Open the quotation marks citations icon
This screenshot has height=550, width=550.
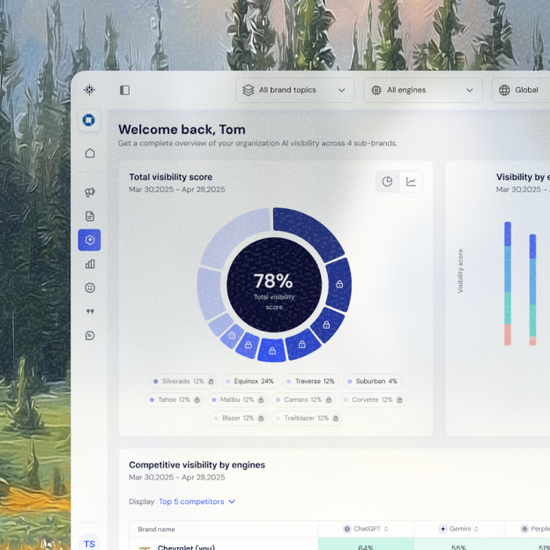click(x=90, y=311)
